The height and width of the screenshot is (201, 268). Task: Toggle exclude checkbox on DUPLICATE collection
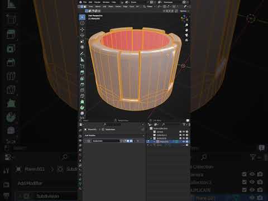coord(180,138)
